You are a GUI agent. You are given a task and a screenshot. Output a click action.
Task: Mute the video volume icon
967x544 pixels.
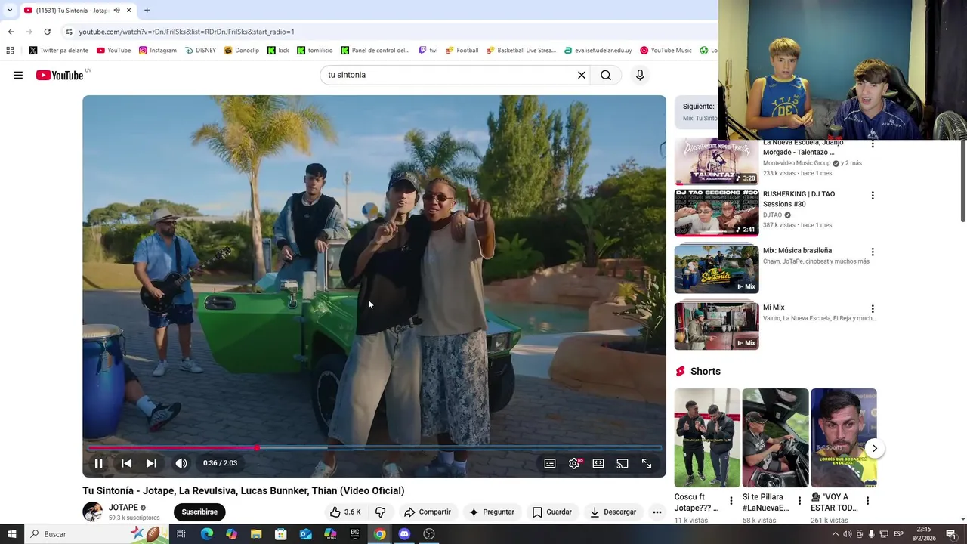[x=181, y=463]
